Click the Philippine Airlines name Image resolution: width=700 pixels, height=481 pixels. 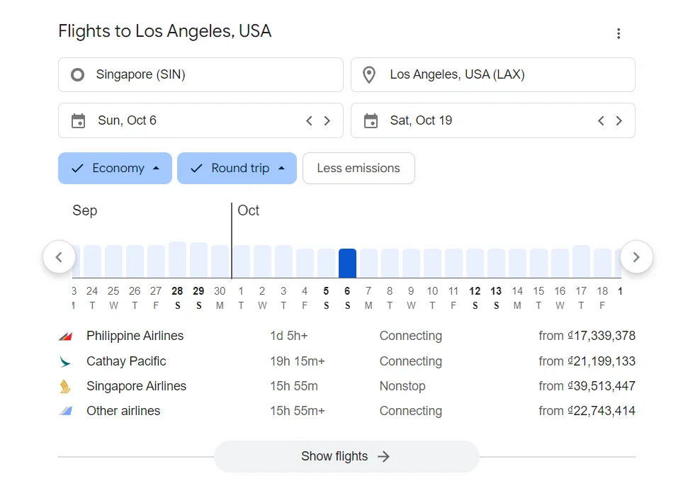[135, 336]
